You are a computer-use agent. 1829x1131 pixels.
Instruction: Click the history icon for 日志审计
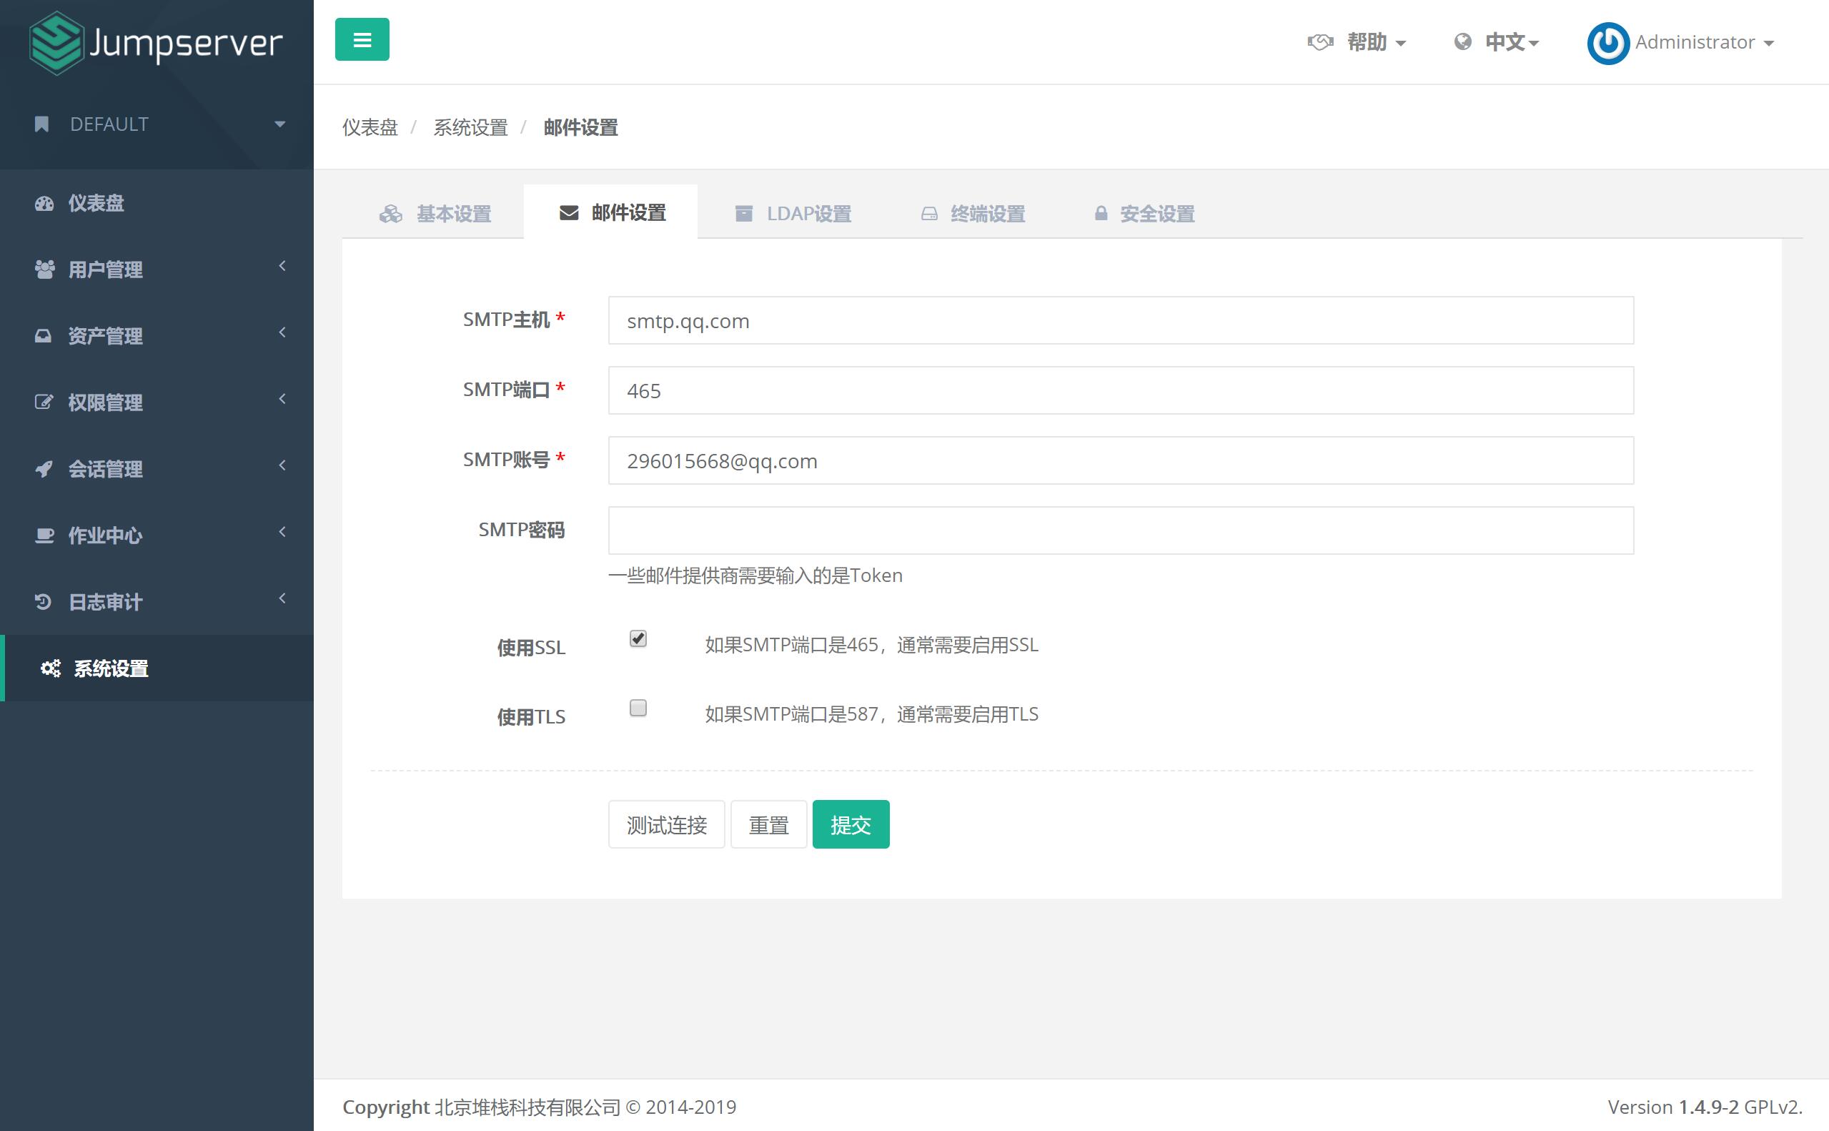(x=43, y=601)
